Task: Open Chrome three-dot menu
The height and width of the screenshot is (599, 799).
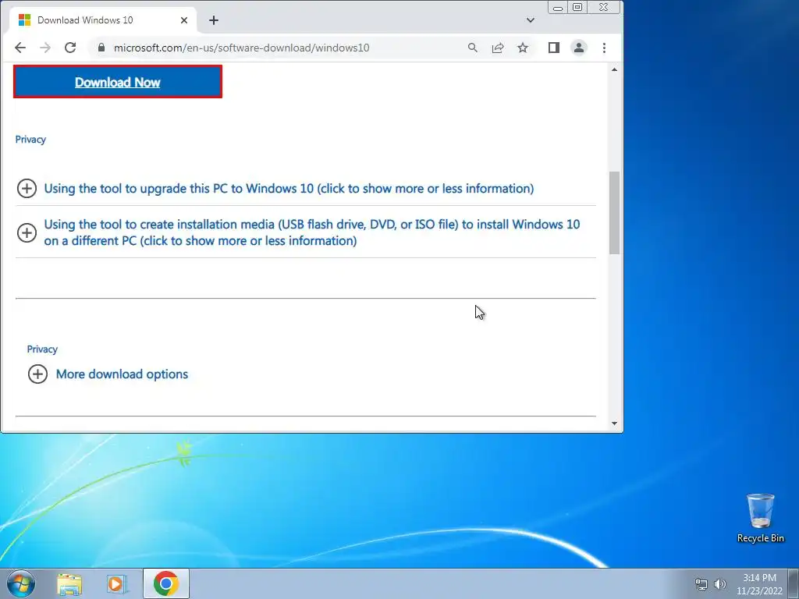Action: [605, 48]
